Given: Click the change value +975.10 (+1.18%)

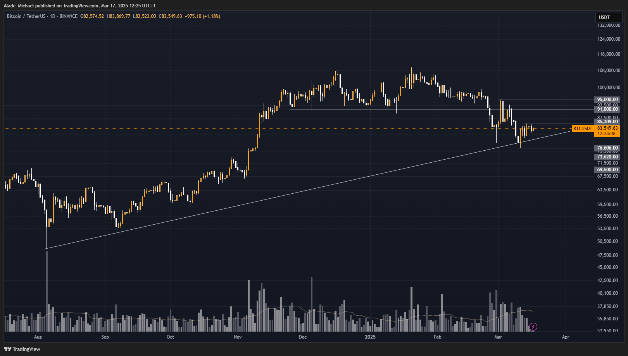Looking at the screenshot, I should (202, 16).
